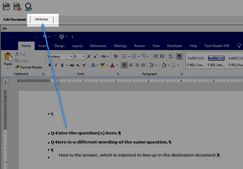The image size is (243, 169).
Task: Toggle the AutoSave switch
Action: pyautogui.click(x=24, y=37)
